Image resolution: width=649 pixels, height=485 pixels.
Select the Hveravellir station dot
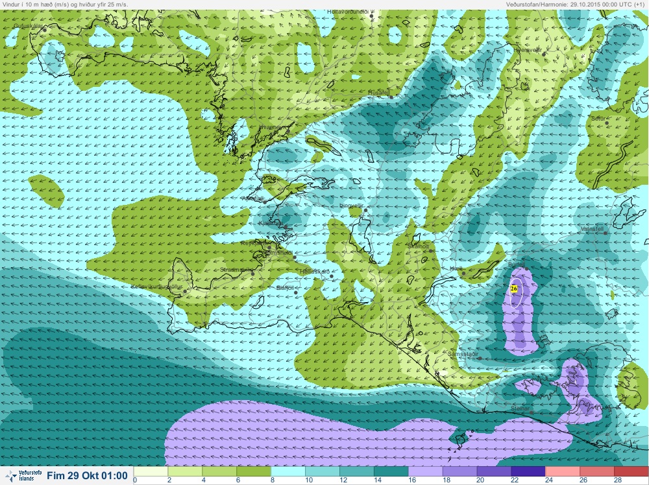pyautogui.click(x=544, y=54)
